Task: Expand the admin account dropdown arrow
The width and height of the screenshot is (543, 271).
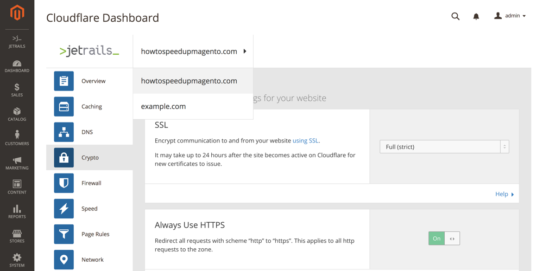Action: pos(524,16)
